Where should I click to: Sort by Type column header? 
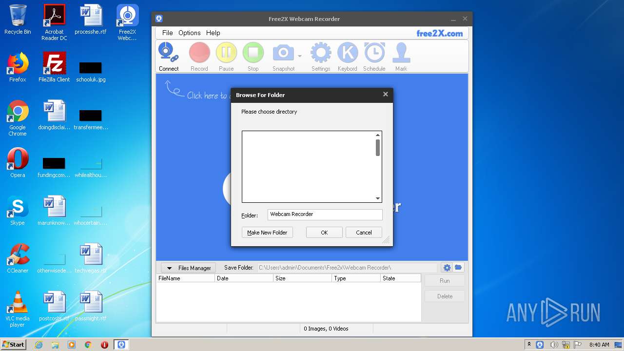[x=356, y=278]
